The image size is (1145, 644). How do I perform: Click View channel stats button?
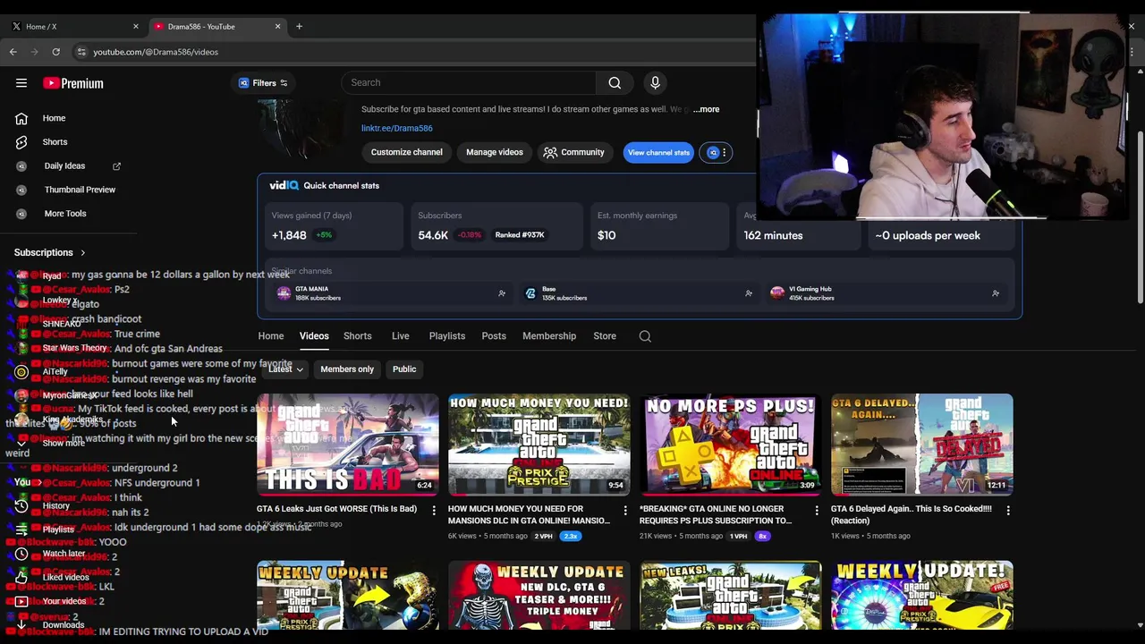tap(658, 152)
